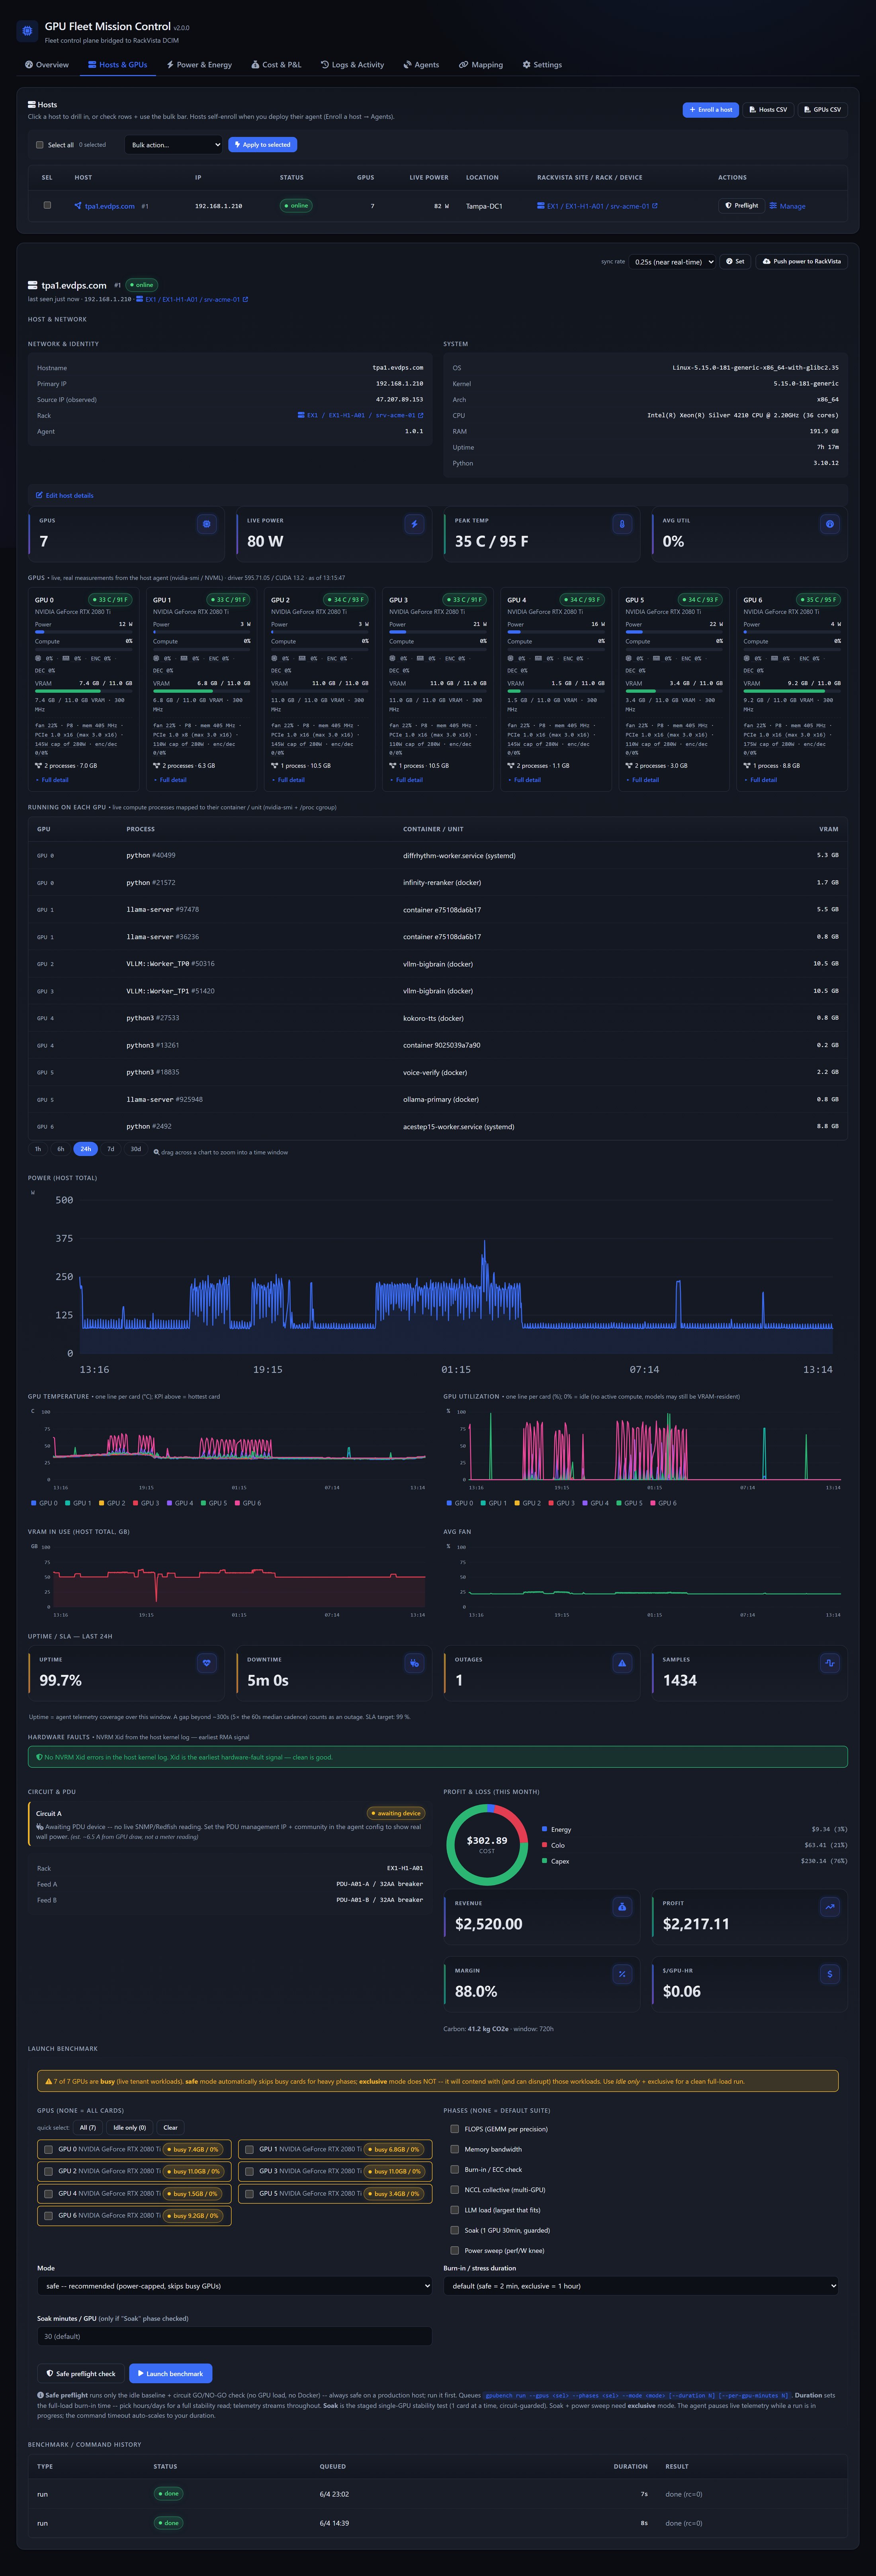Click the warning icon in busy GPUs banner
The image size is (876, 2576).
pyautogui.click(x=49, y=2081)
